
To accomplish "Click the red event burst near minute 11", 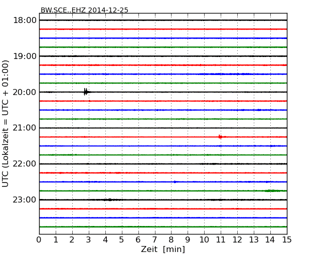I will [220, 136].
